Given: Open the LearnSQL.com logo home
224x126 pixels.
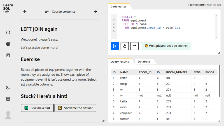Looking at the screenshot, I should pos(8,8).
